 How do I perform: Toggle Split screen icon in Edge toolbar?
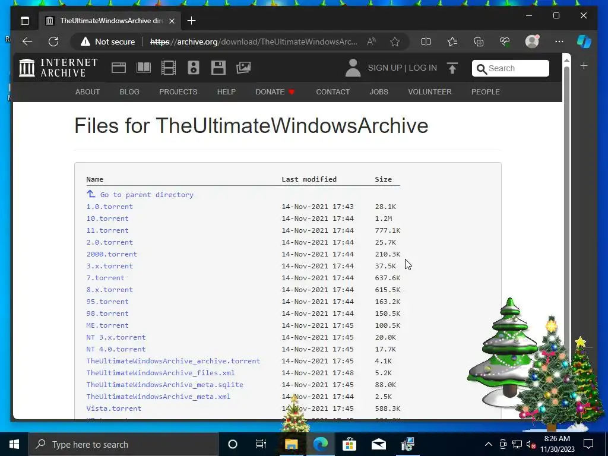point(426,42)
